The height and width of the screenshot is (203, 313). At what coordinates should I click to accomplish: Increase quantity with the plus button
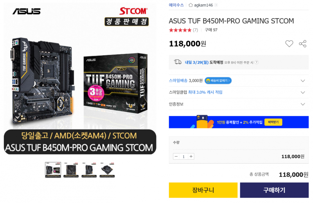(191, 157)
